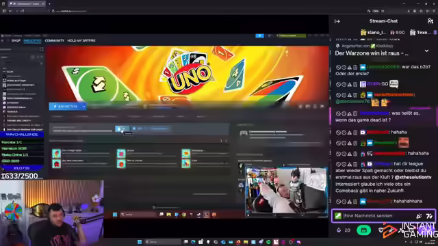This screenshot has height=246, width=438.
Task: Ban the user who wrote 'war das b2b?'
Action: (x=338, y=67)
